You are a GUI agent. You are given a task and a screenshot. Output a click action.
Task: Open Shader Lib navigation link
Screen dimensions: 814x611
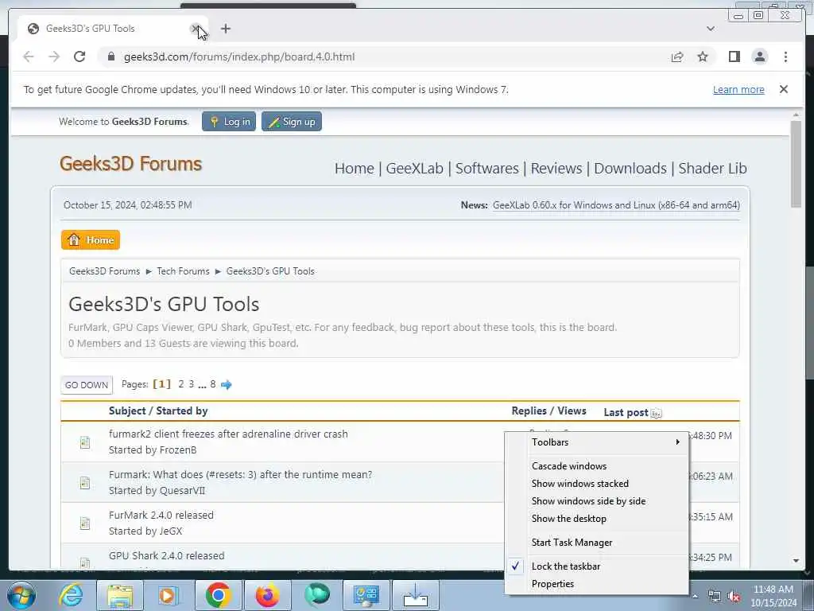pyautogui.click(x=713, y=169)
